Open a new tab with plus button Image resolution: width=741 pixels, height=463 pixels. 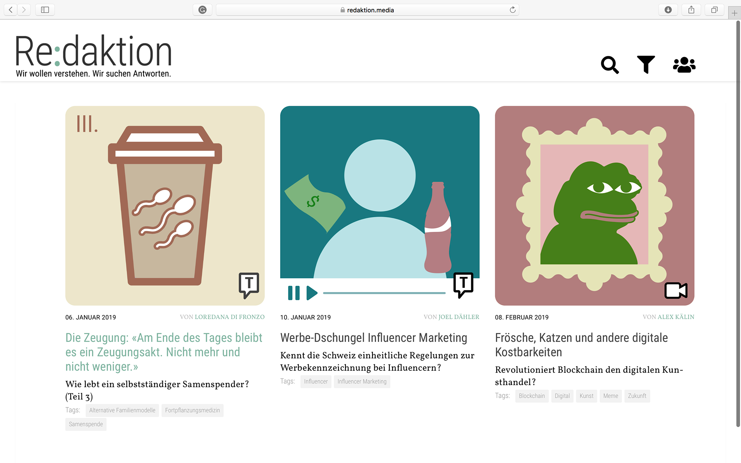(x=734, y=13)
